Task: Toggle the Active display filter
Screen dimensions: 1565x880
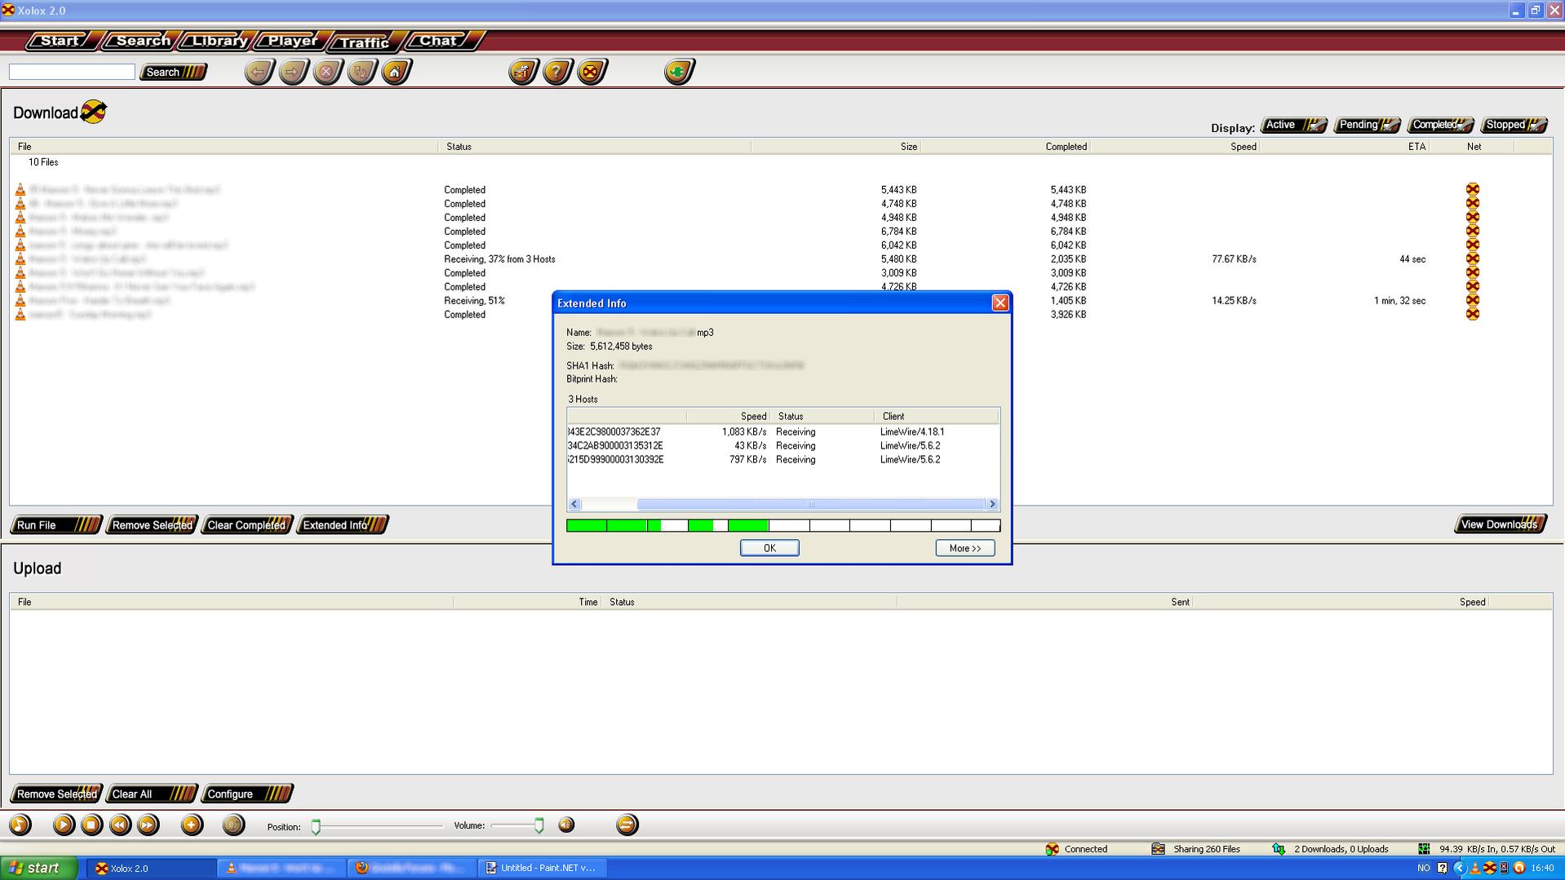Action: pyautogui.click(x=1292, y=125)
